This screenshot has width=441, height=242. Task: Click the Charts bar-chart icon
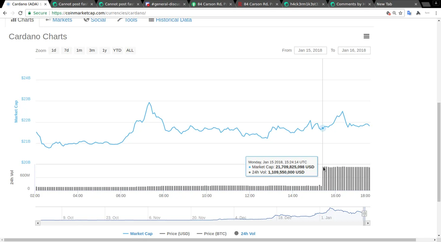pyautogui.click(x=13, y=20)
